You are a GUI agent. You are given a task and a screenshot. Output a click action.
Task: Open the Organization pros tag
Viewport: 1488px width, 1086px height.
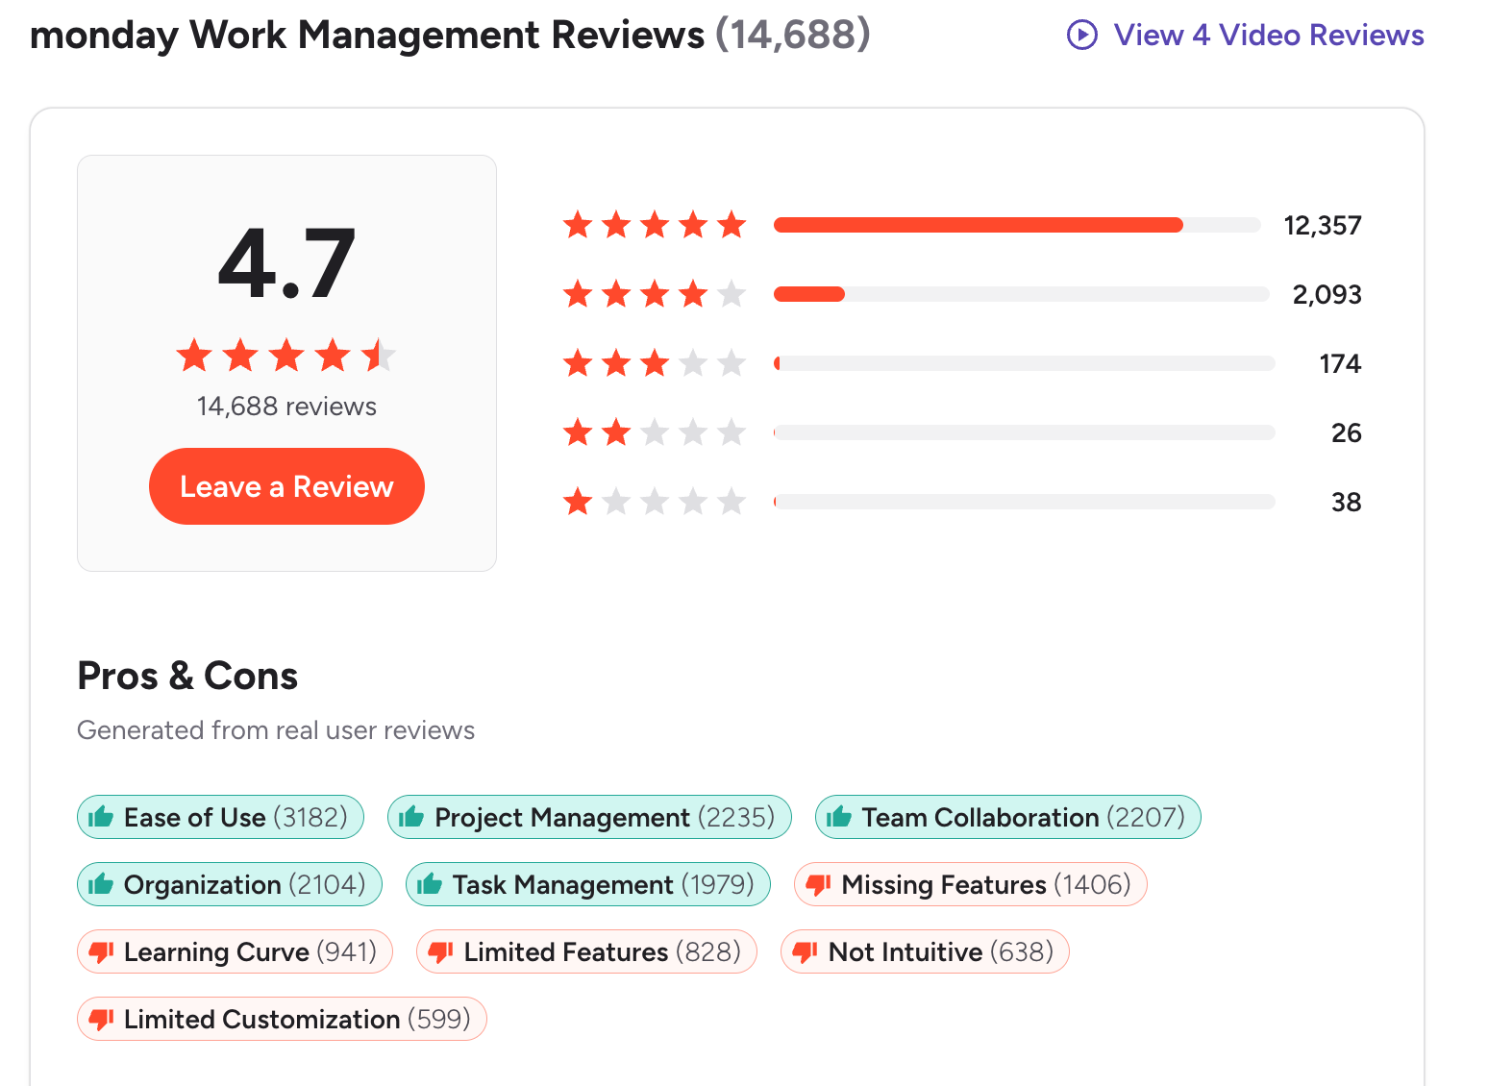pyautogui.click(x=229, y=883)
